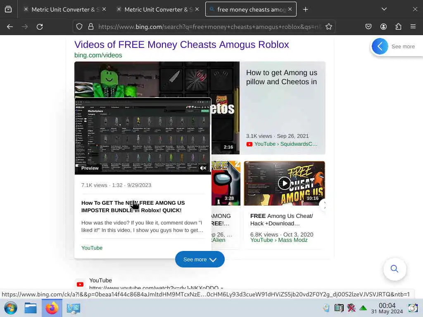Click the clipboard tray icon

(x=326, y=308)
